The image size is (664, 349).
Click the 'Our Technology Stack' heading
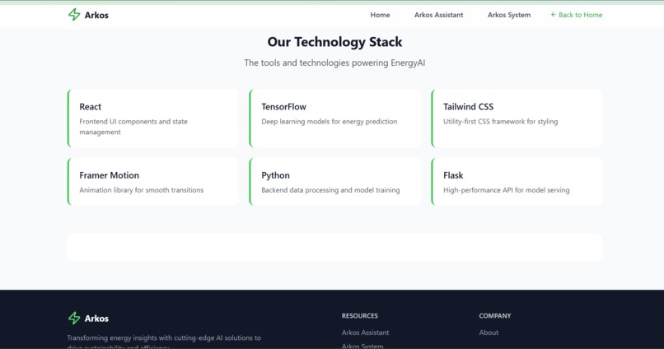(334, 42)
